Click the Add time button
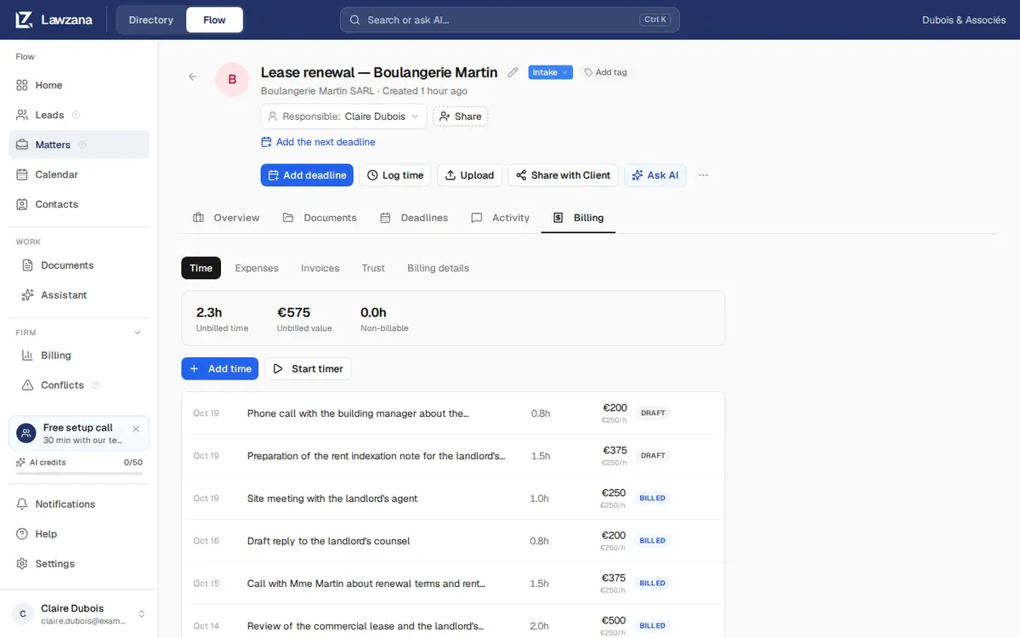Screen dimensions: 1020x638 click(219, 368)
